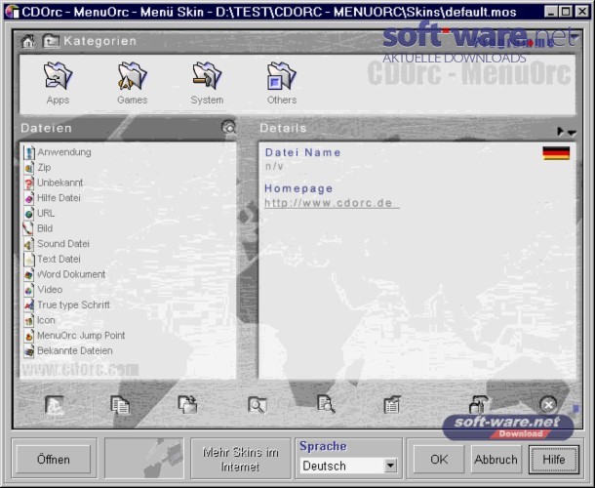Select the True type Schrift entry
Image resolution: width=595 pixels, height=488 pixels.
(66, 305)
